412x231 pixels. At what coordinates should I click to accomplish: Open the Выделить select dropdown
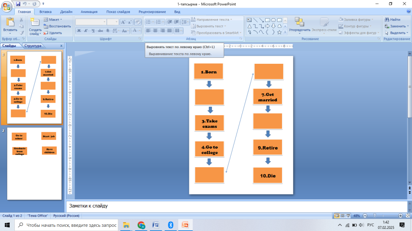[397, 33]
